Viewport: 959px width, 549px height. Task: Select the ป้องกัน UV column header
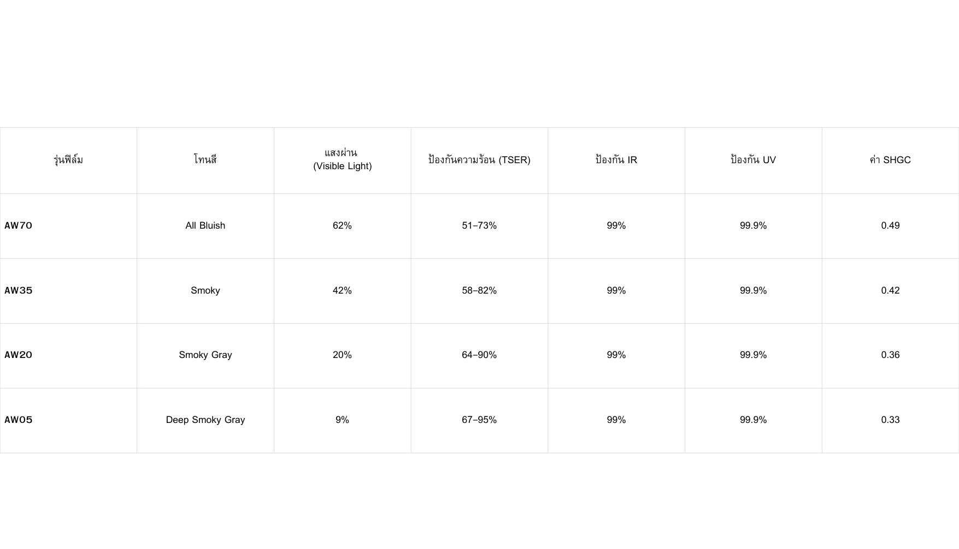(753, 160)
